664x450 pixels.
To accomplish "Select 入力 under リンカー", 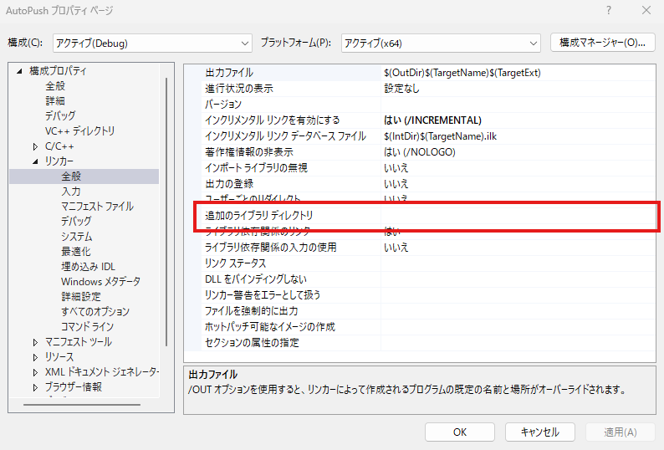I will pos(71,191).
